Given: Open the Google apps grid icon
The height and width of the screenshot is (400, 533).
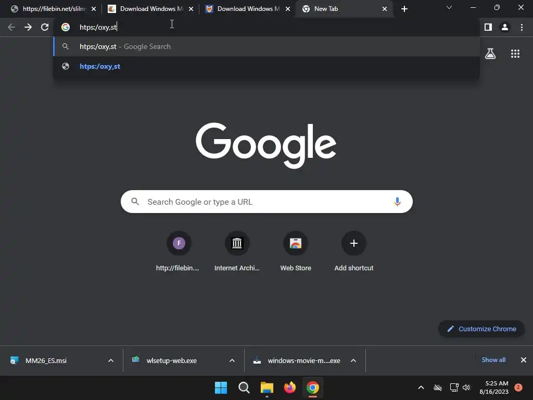Looking at the screenshot, I should pyautogui.click(x=515, y=54).
